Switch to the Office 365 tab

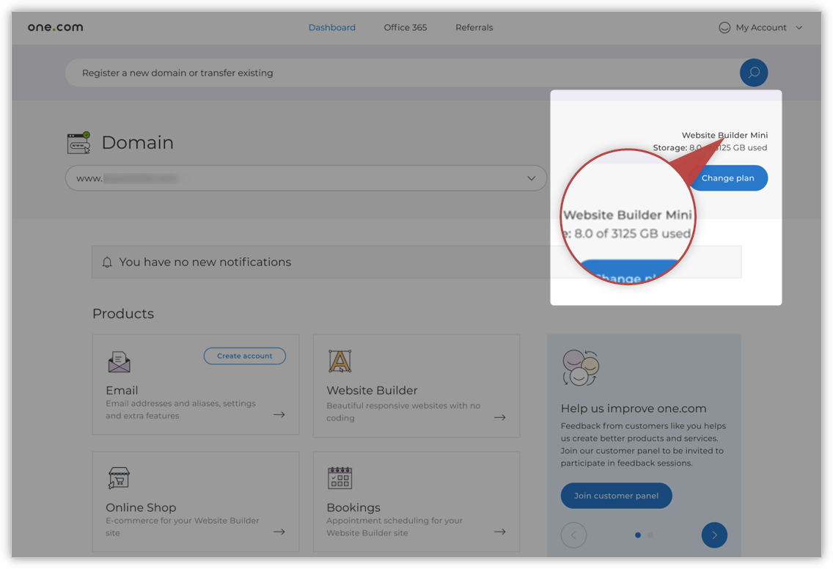coord(405,28)
